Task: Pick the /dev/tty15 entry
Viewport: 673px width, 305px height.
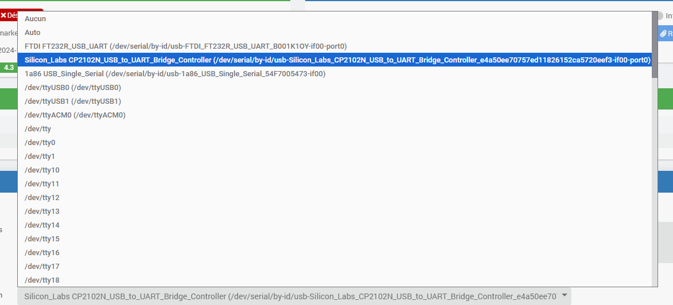Action: (334, 238)
